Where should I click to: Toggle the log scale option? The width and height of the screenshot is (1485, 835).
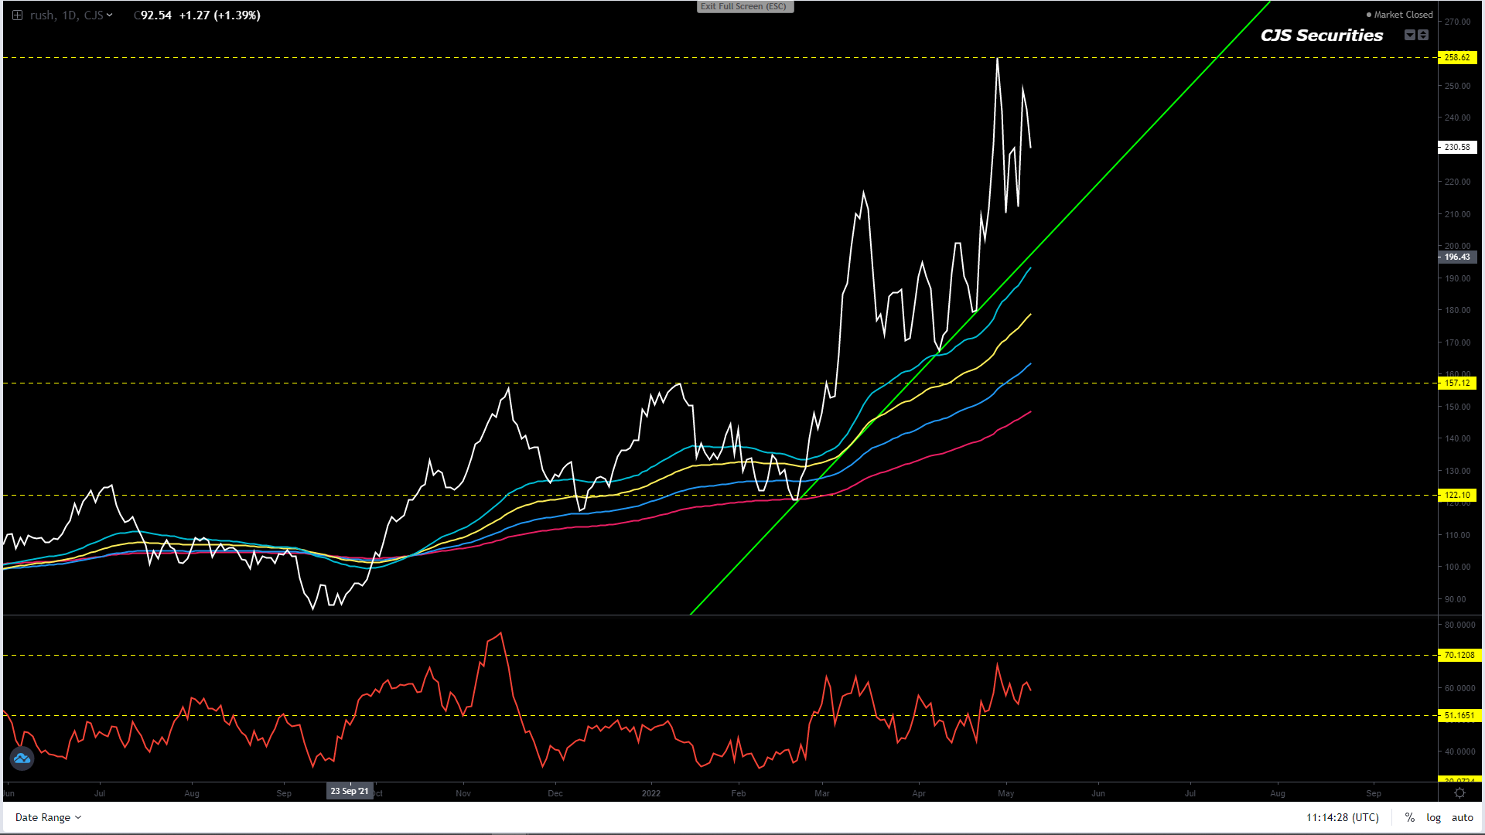tap(1433, 817)
